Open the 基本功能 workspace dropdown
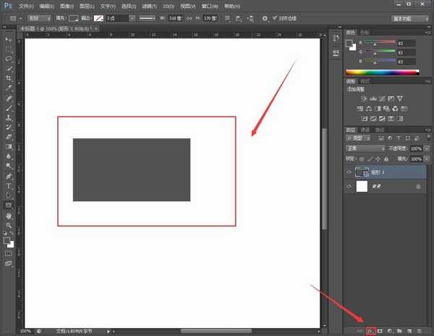This screenshot has width=434, height=336. coord(409,18)
